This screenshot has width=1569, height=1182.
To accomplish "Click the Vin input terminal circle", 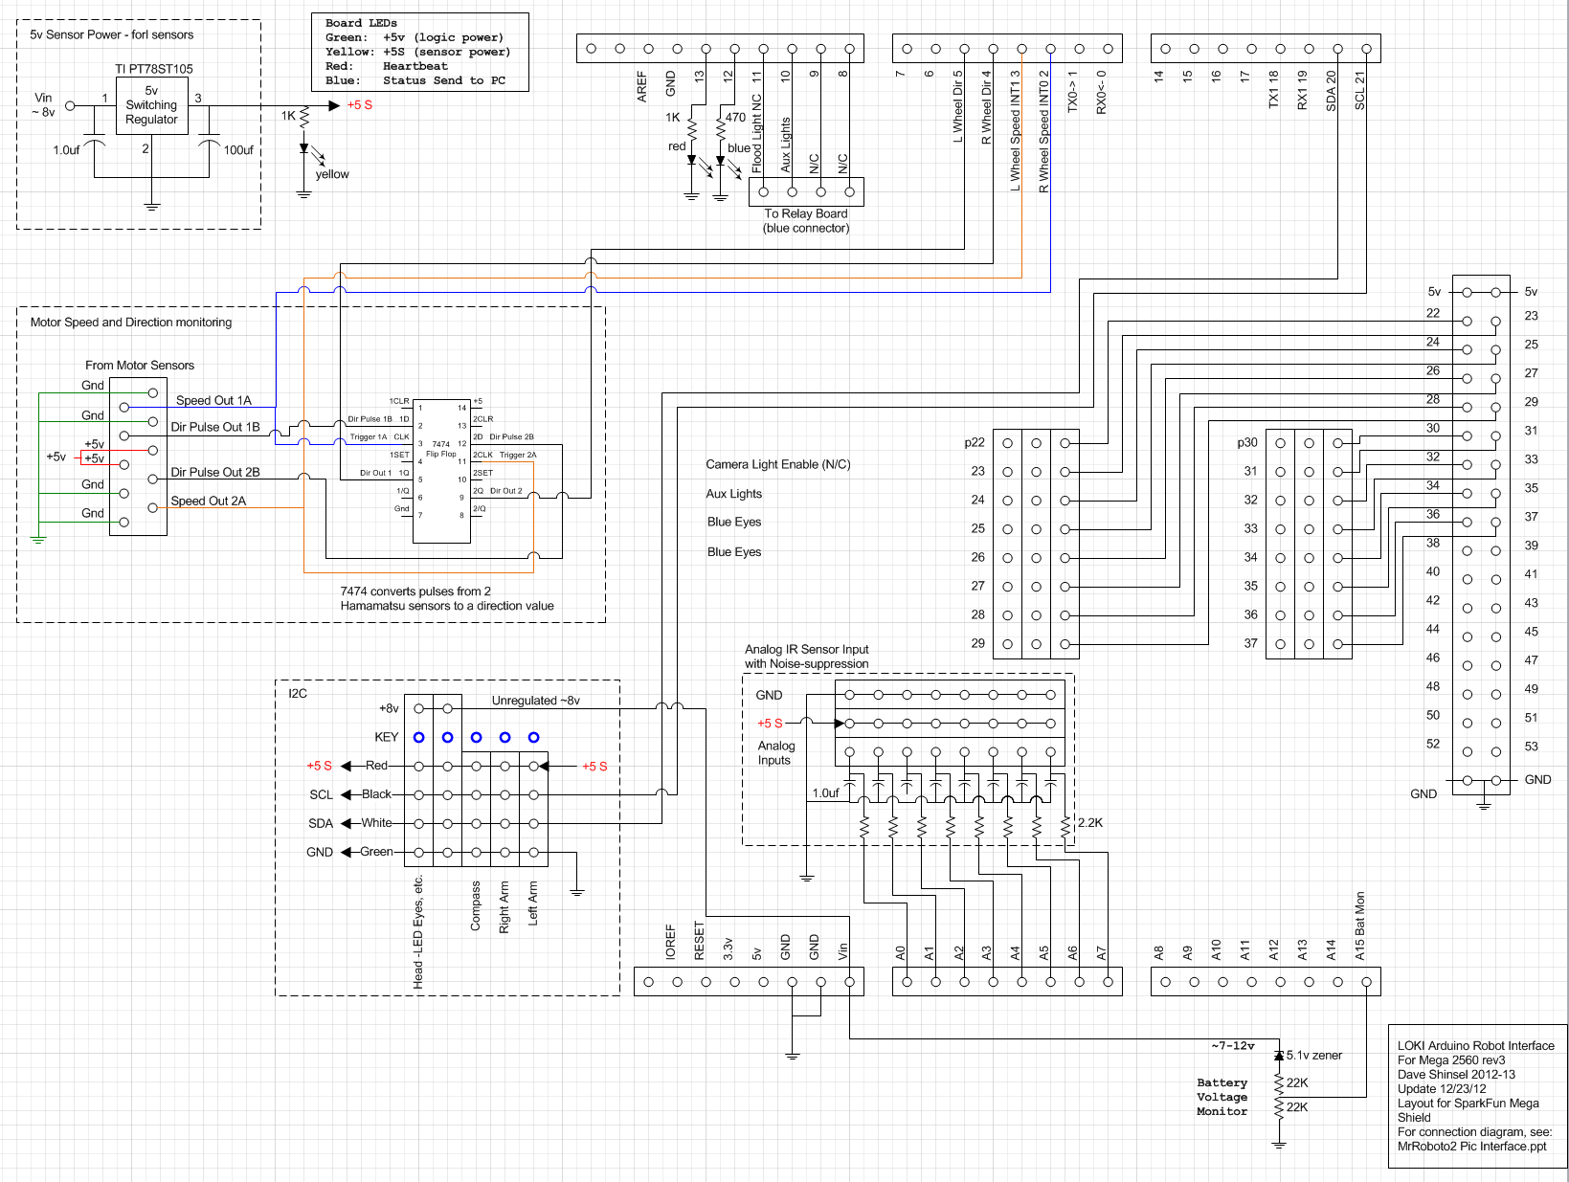I will point(69,106).
